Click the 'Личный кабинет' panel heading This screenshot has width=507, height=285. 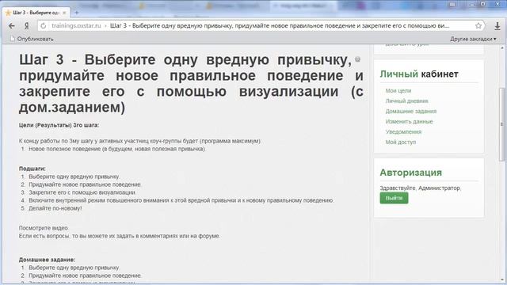click(419, 74)
